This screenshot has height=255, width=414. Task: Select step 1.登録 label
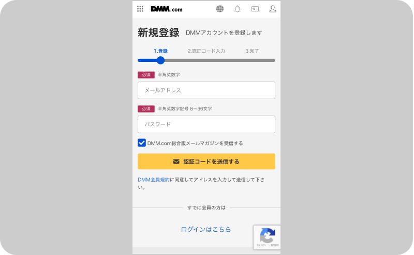160,51
